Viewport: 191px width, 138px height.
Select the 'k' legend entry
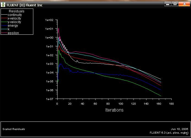tap(9, 29)
